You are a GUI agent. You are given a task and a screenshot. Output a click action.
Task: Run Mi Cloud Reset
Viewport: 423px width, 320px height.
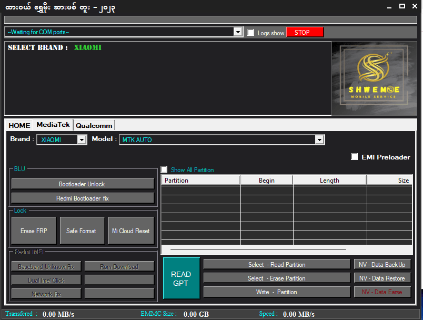click(x=130, y=231)
